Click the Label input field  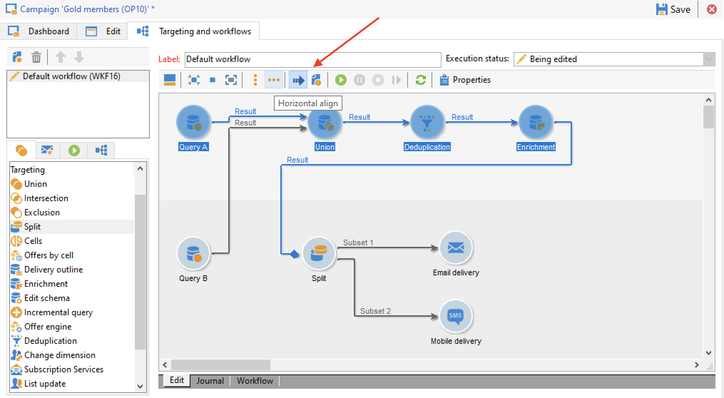(x=312, y=59)
